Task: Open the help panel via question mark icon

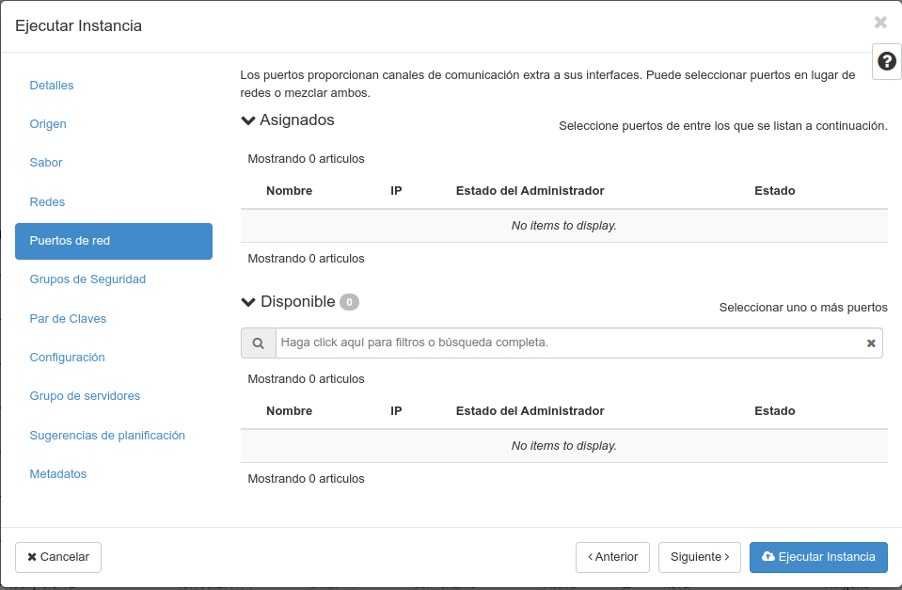Action: coord(885,61)
